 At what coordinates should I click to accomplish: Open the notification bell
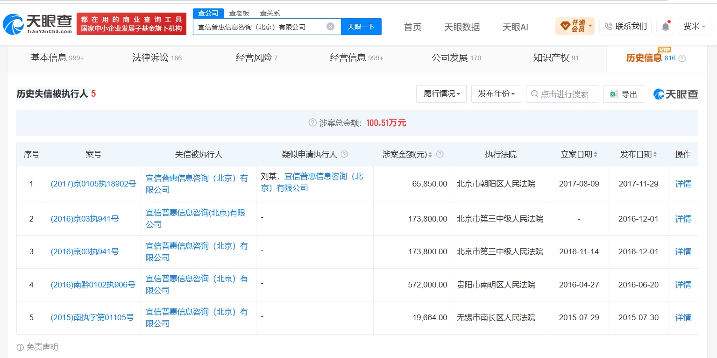tap(665, 27)
